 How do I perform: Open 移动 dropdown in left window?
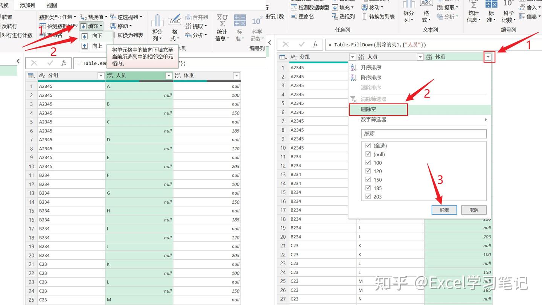pyautogui.click(x=121, y=26)
